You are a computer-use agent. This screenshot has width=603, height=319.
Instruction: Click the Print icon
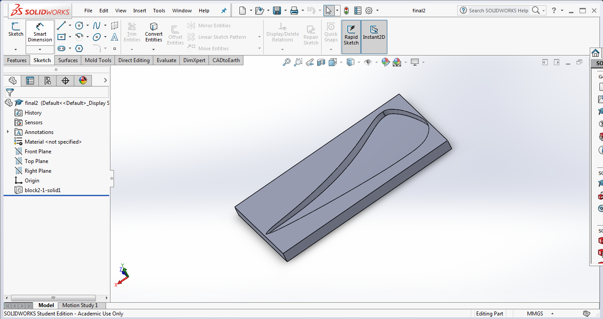(x=294, y=11)
